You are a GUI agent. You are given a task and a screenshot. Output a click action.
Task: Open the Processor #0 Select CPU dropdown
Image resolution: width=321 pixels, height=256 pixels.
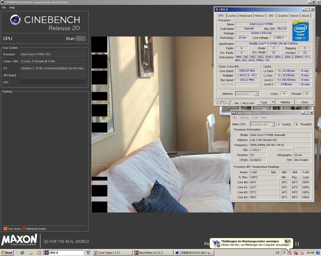click(263, 124)
